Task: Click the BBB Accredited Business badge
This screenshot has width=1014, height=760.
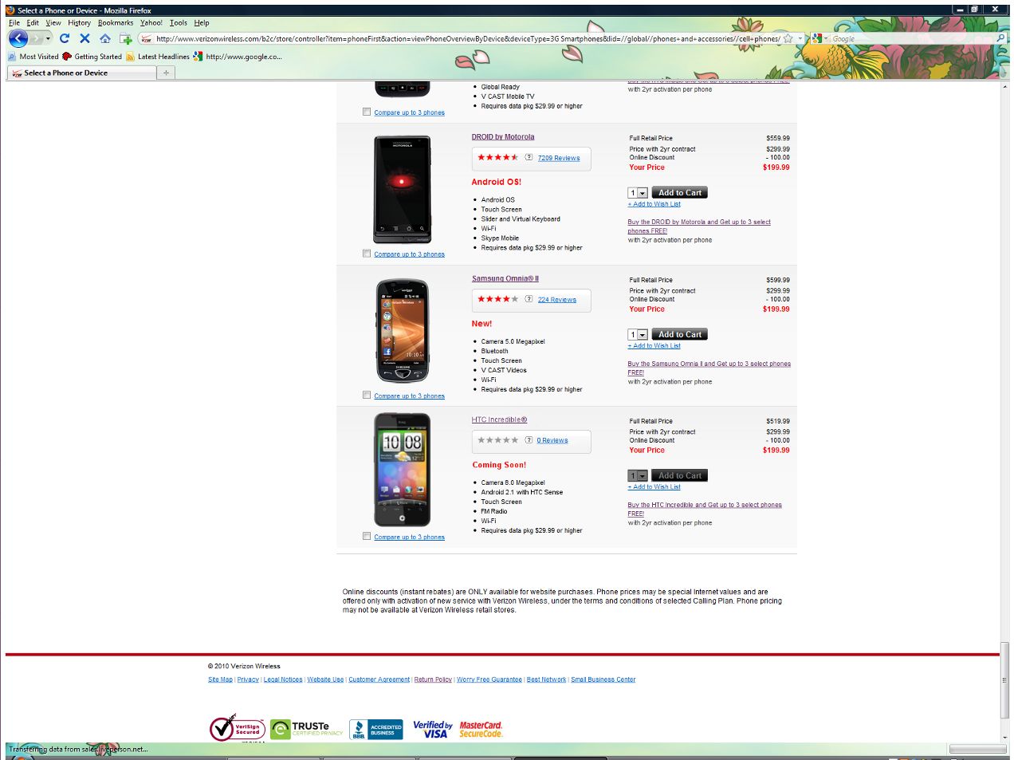Action: (x=376, y=729)
